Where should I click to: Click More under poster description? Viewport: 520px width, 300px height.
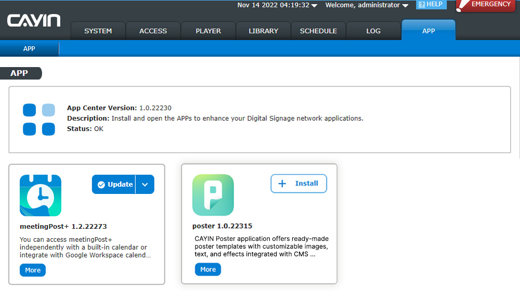(208, 269)
